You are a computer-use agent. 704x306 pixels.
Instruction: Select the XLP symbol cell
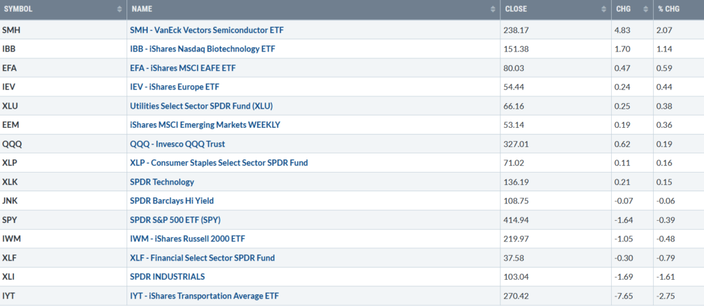coord(63,163)
